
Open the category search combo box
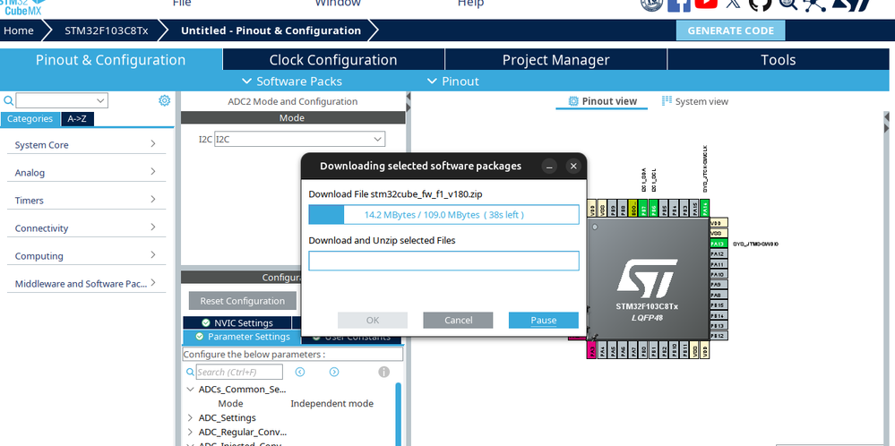pos(62,101)
